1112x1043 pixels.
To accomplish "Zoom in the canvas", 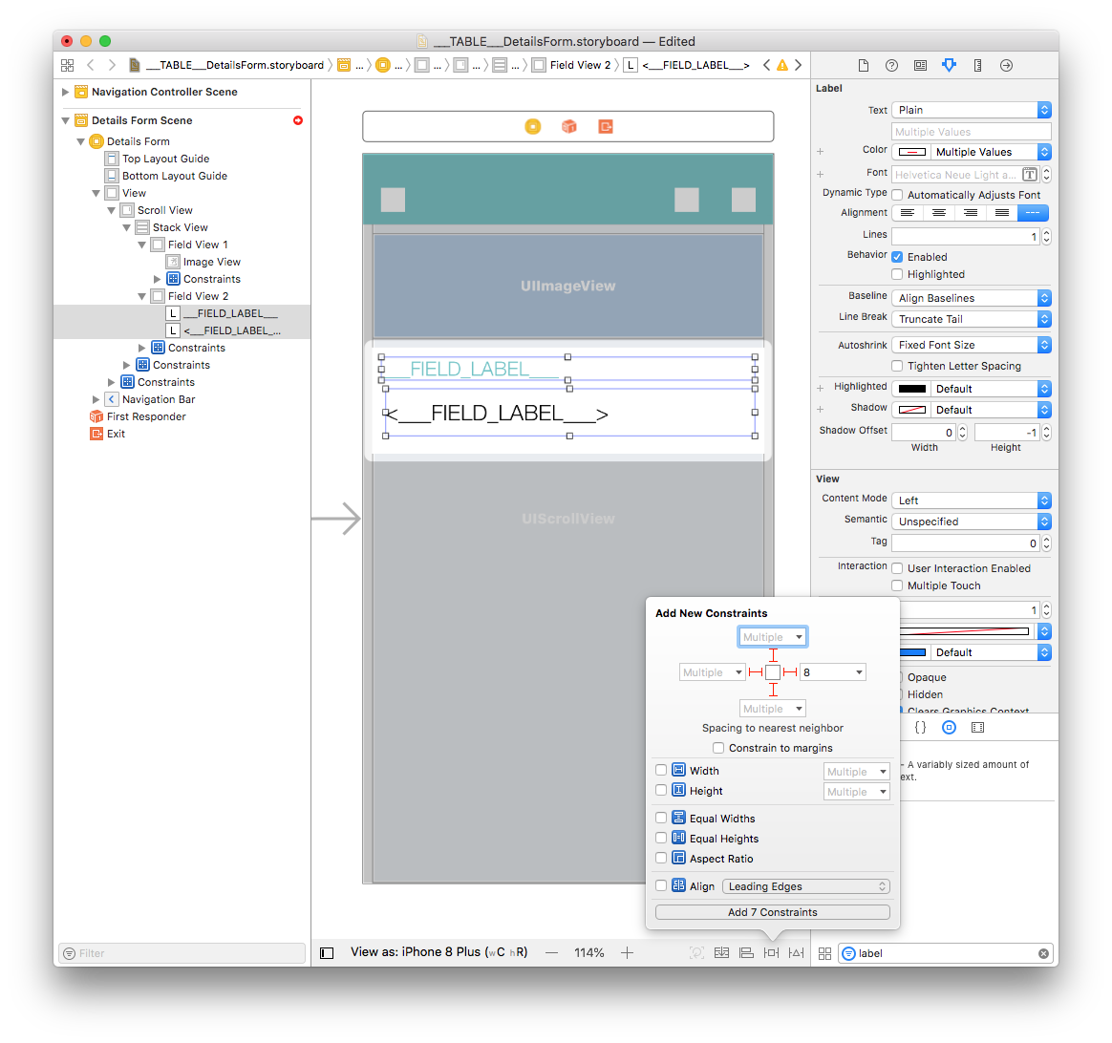I will click(627, 953).
